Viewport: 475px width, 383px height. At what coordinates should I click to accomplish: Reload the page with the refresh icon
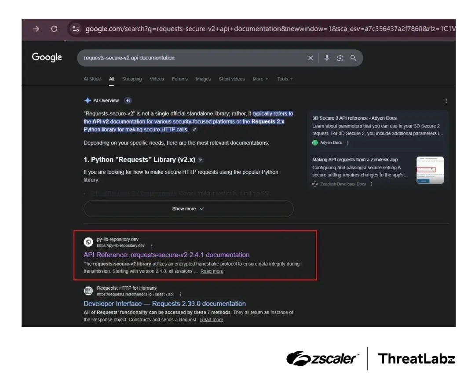click(54, 29)
